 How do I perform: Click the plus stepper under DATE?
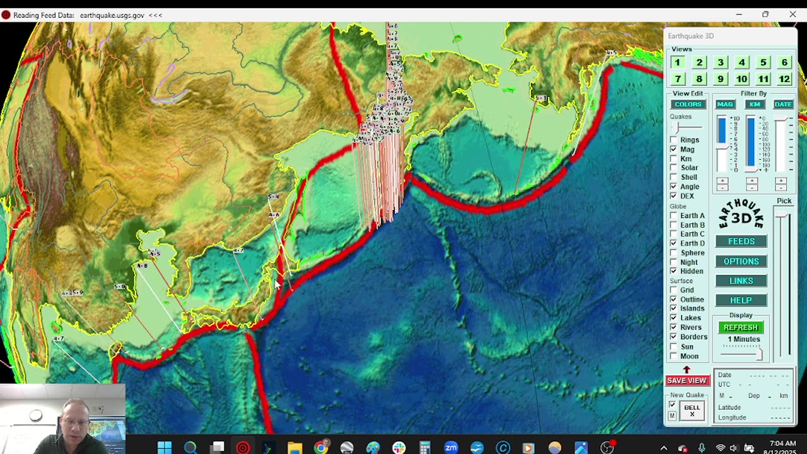[x=781, y=181]
